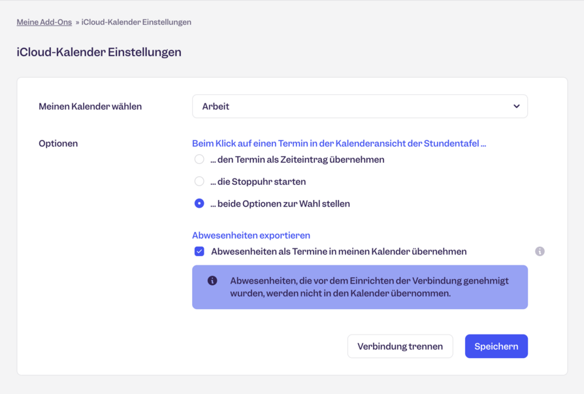Click the iCloud-Kalender Einstellungen breadcrumb text
The image size is (584, 394).
(137, 22)
